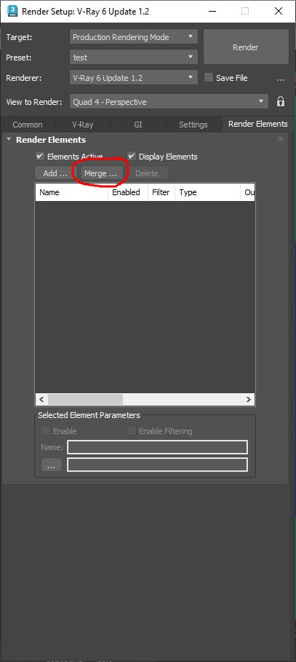The width and height of the screenshot is (296, 662).
Task: Open the Target rendering mode dropdown
Action: (x=134, y=37)
